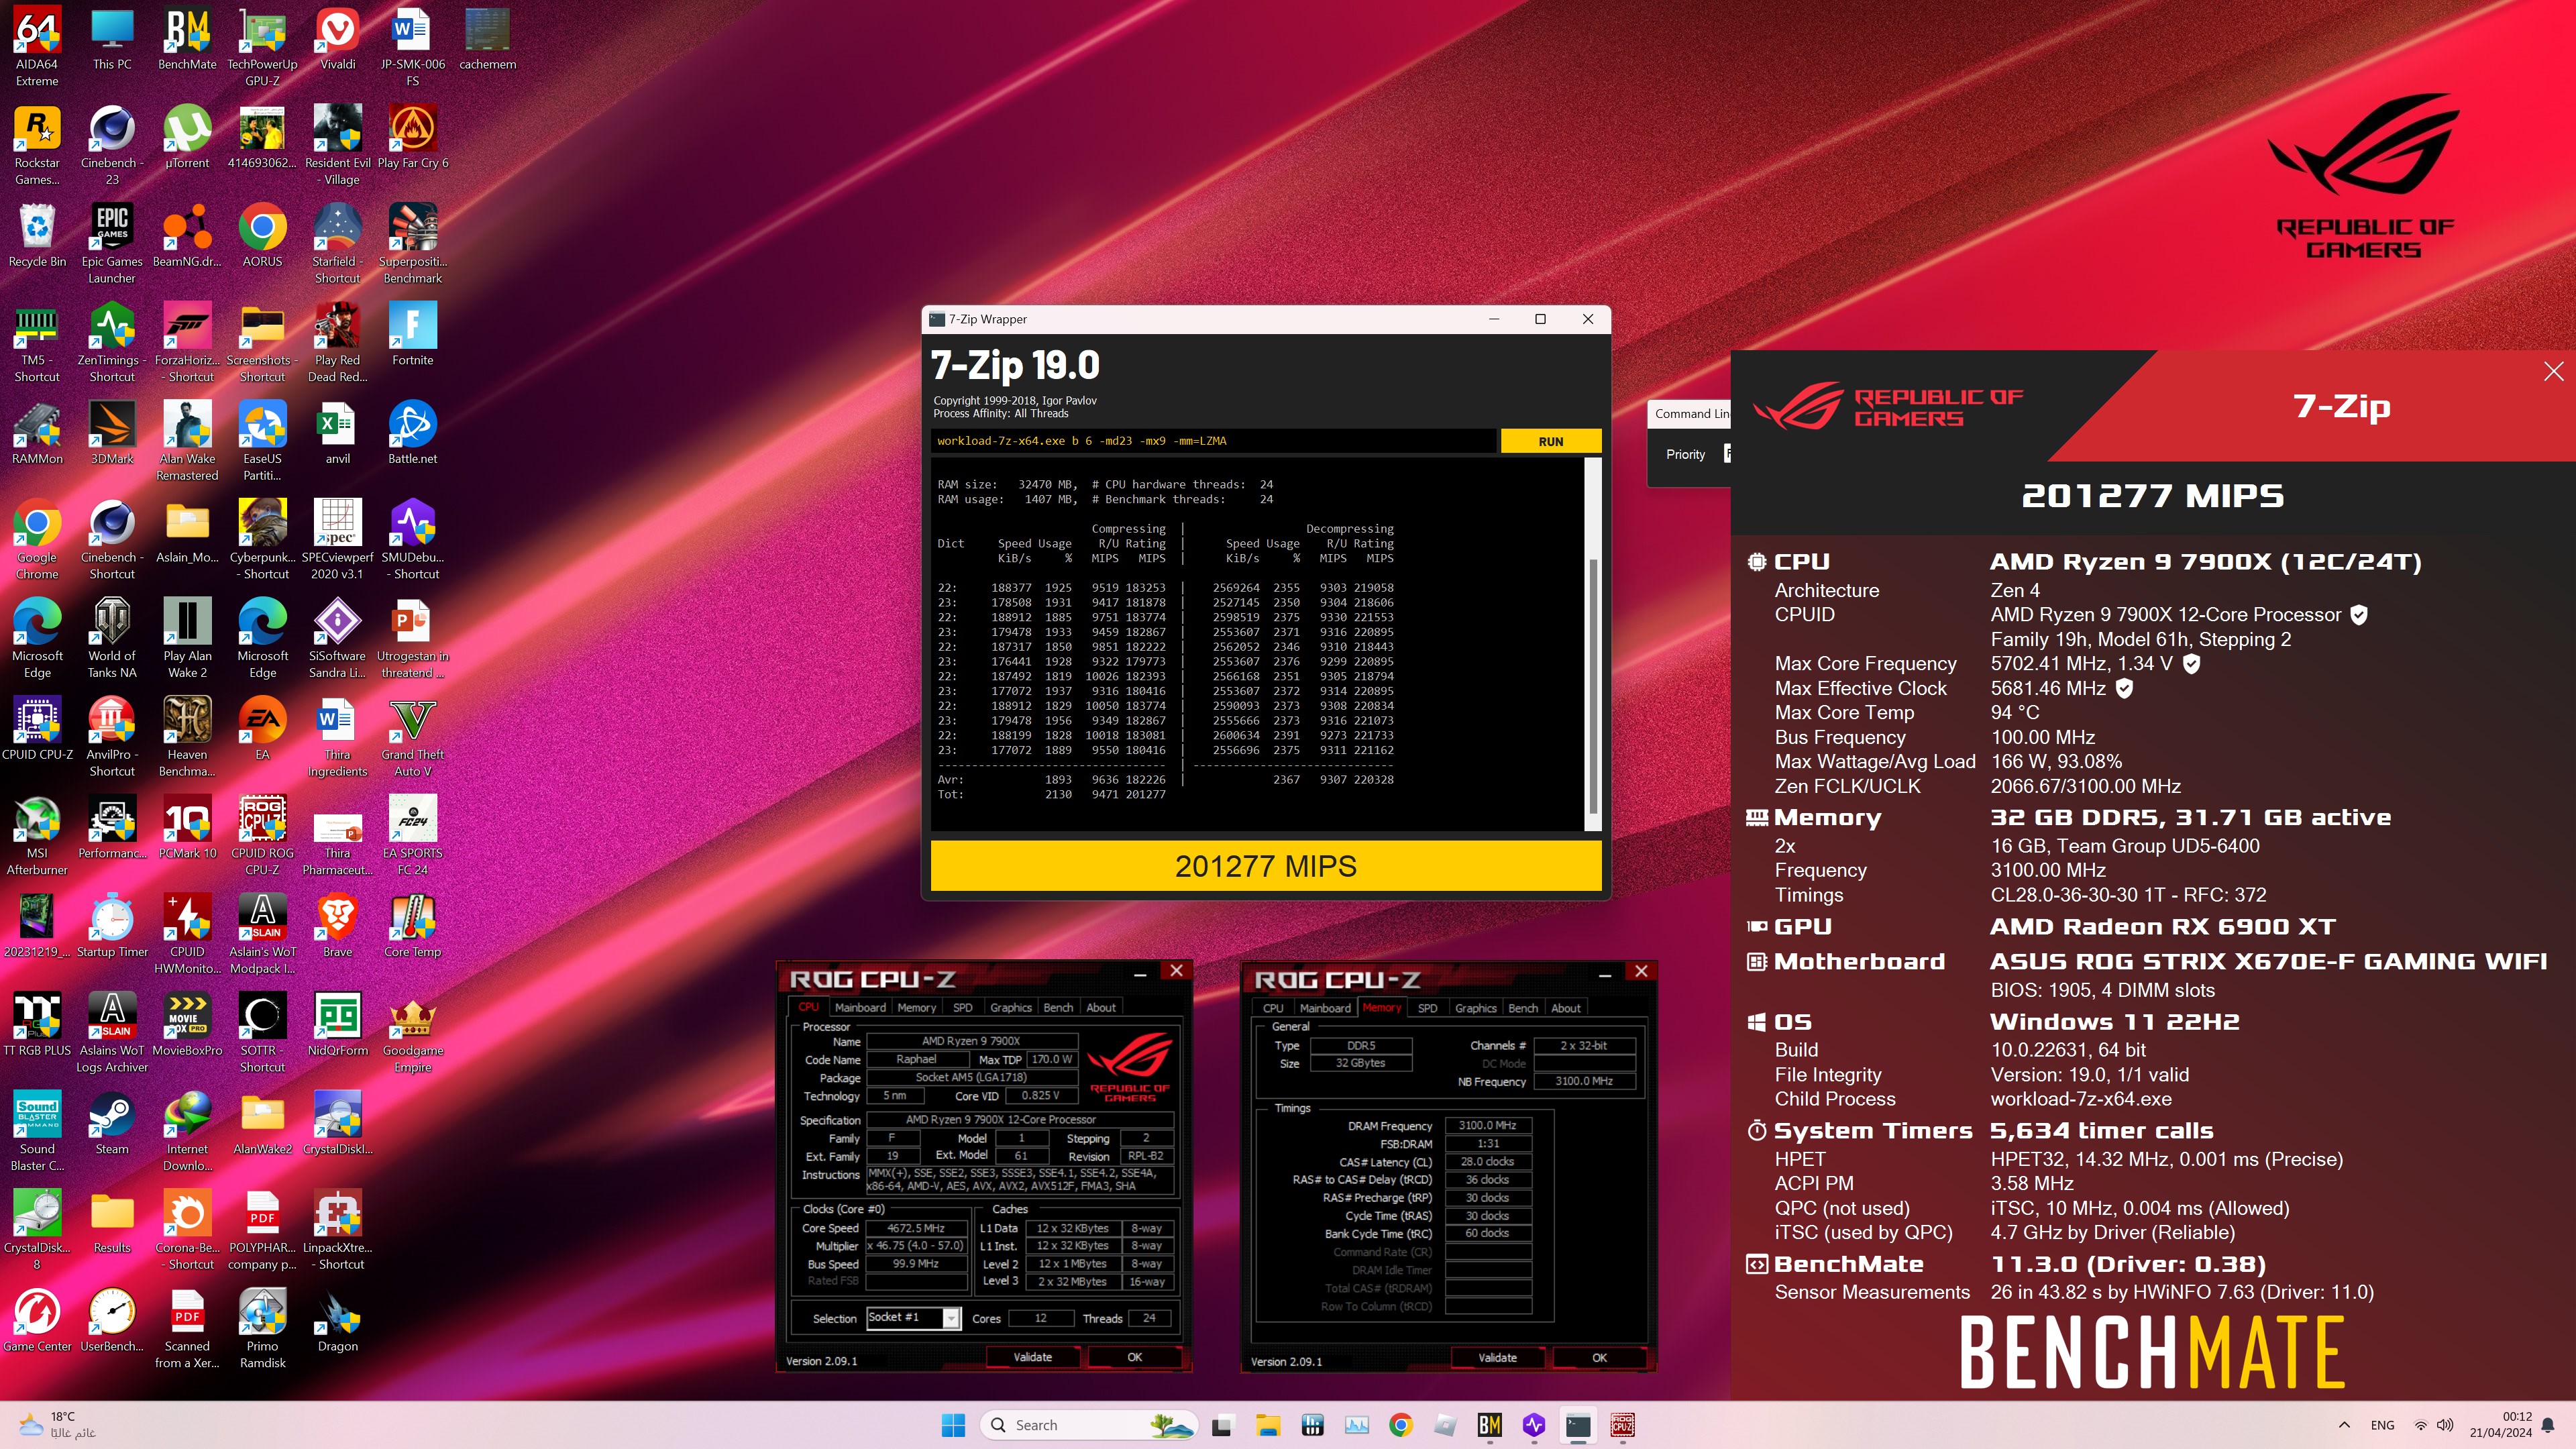Open About tab in left CPU-Z window
Image resolution: width=2576 pixels, height=1449 pixels.
point(1100,1007)
